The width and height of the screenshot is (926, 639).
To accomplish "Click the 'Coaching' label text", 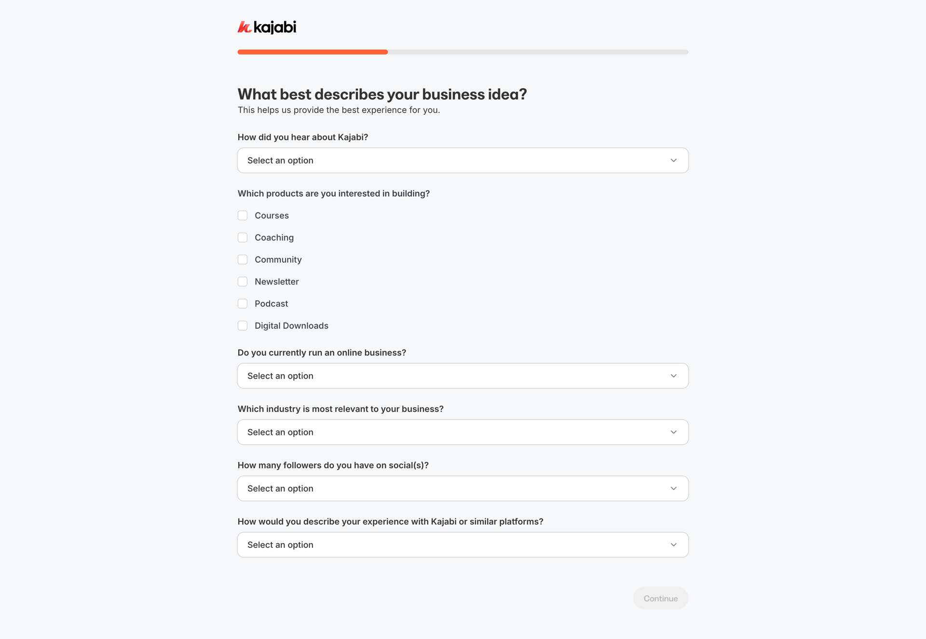I will (274, 237).
